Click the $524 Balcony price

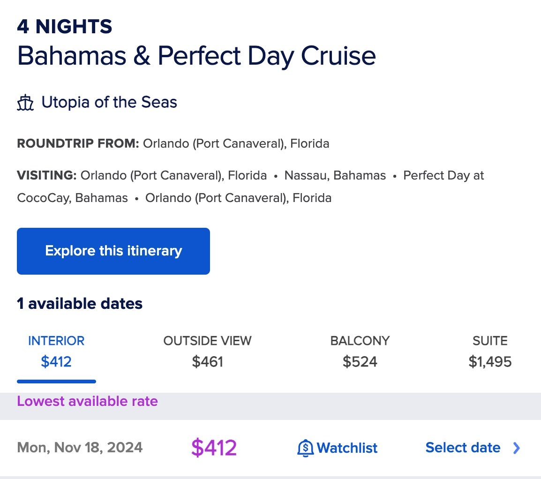tap(360, 362)
